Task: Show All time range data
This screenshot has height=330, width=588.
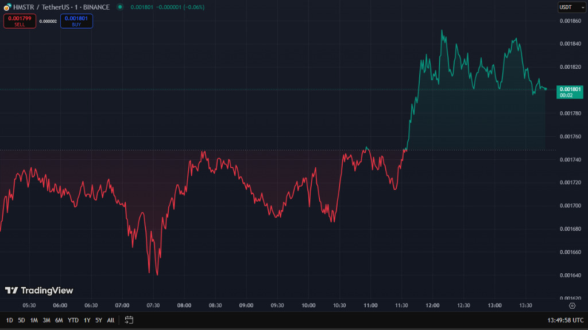Action: (110, 320)
